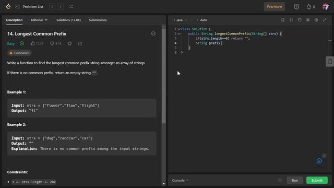
Task: Click the console layout icon beside Run
Action: point(280,180)
